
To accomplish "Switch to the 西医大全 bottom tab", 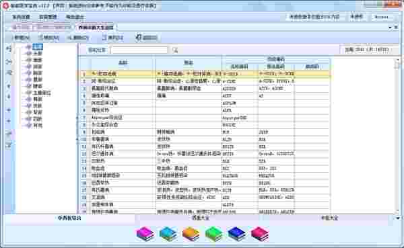I will pyautogui.click(x=201, y=218).
